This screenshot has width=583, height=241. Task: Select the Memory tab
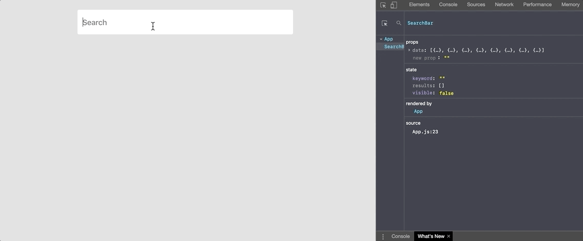tap(570, 5)
